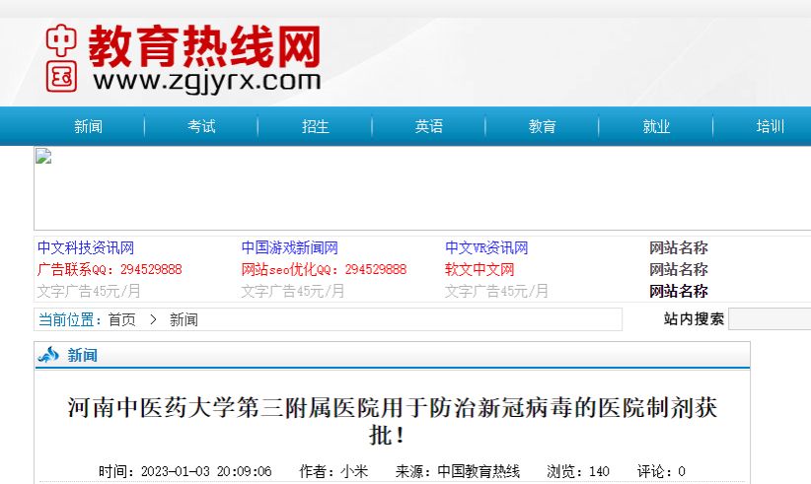Viewport: 811px width, 484px height.
Task: Click the 广告联系QQ red link
Action: click(x=110, y=270)
